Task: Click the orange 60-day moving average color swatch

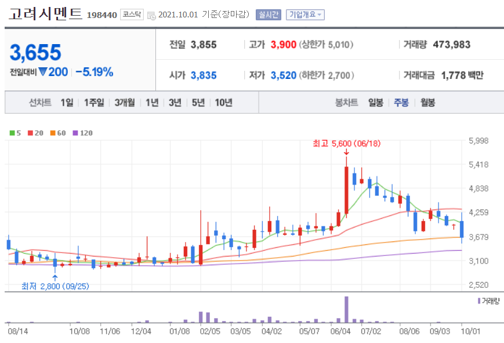Action: tap(52, 133)
